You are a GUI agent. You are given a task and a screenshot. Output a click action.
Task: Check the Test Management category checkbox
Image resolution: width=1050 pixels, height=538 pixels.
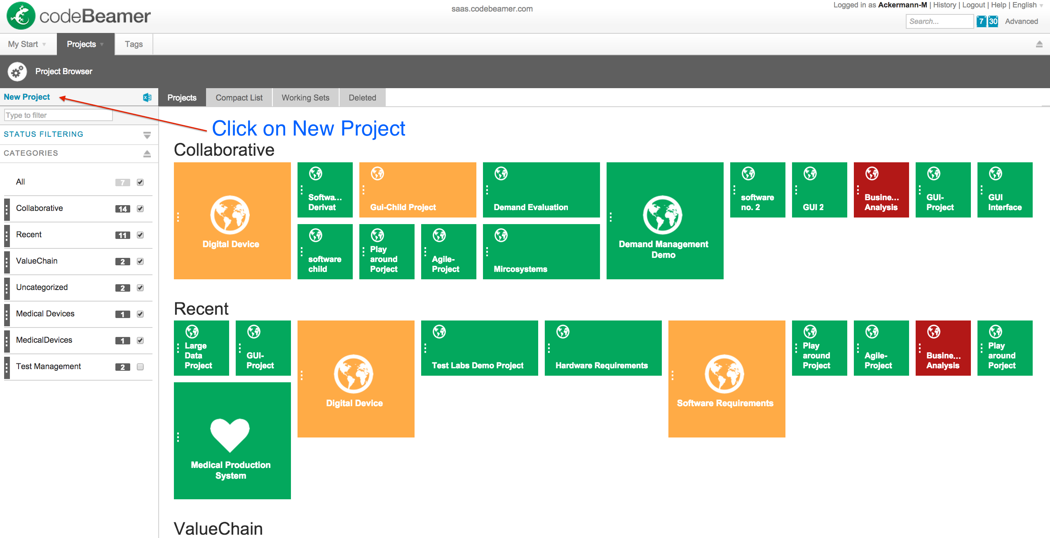[x=140, y=367]
